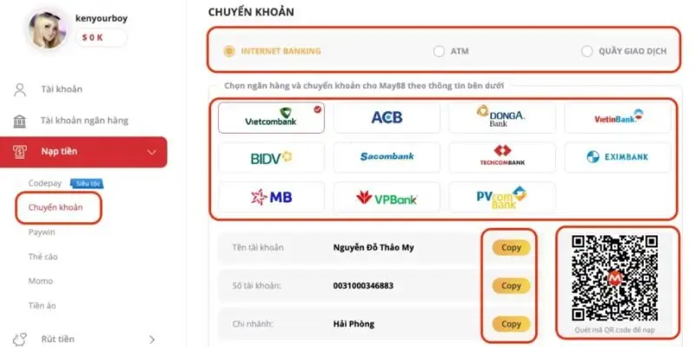
Task: Choose the ATM radio button
Action: (x=439, y=51)
